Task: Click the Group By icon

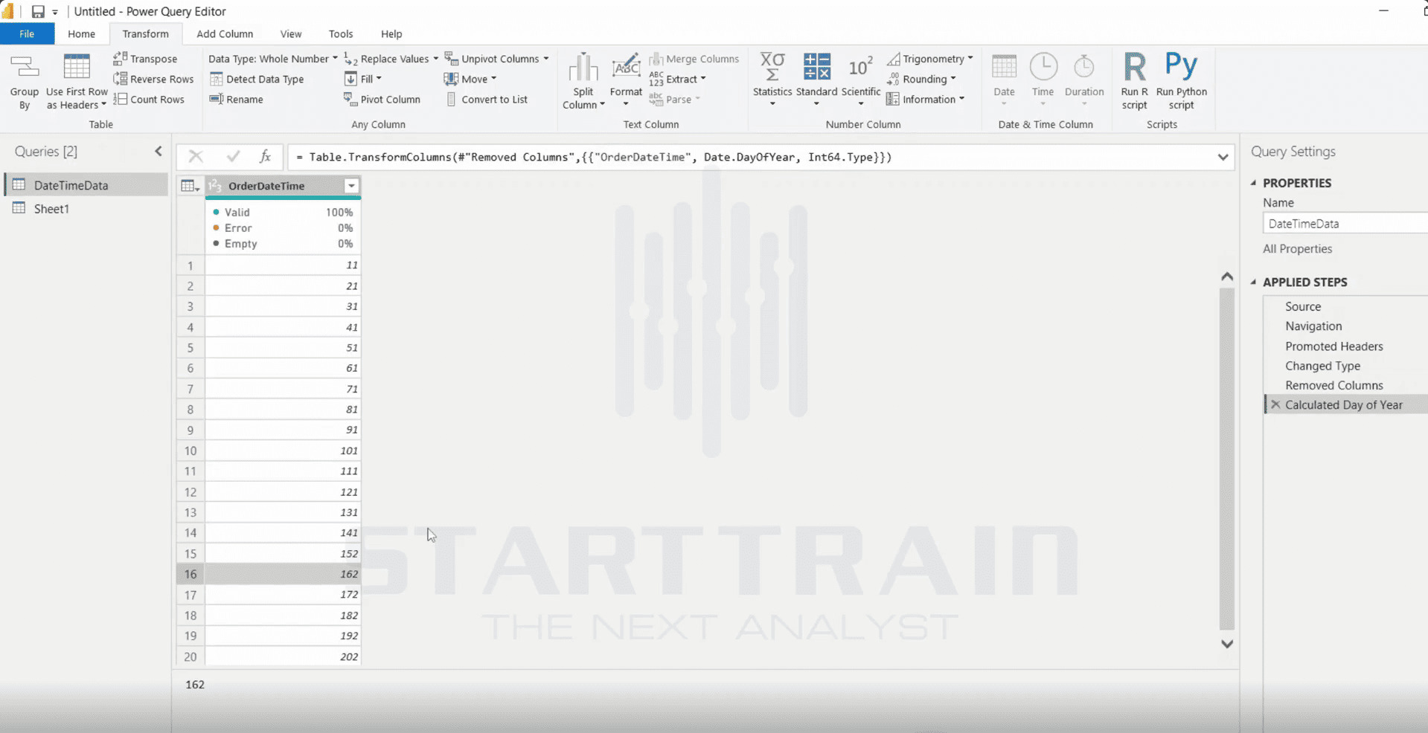Action: point(24,68)
